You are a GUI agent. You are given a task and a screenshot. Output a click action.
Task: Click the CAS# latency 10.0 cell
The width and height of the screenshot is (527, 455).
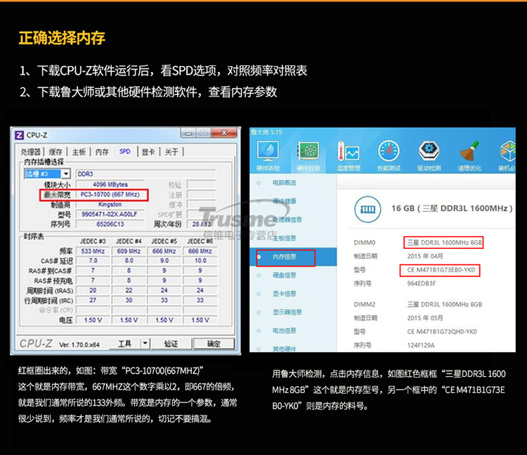(200, 261)
